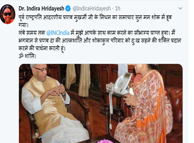Open Dr. Indira Hridayesh's profile avatar

tap(7, 14)
